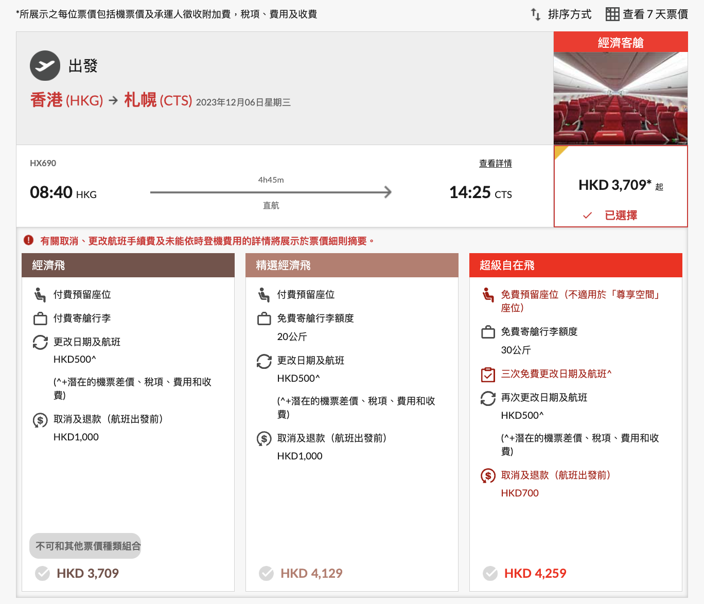Click the seat icon in 經濟飛 column
The width and height of the screenshot is (704, 604).
40,295
